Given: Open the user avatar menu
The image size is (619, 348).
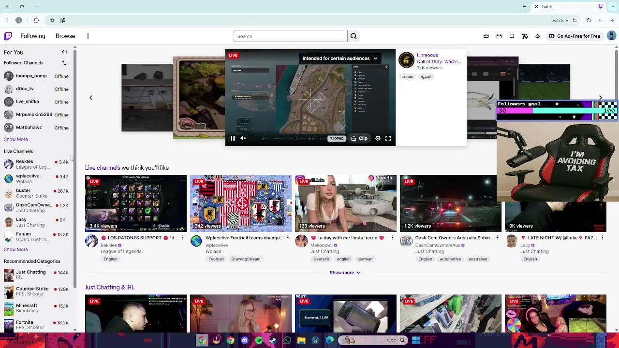Looking at the screenshot, I should coord(611,36).
